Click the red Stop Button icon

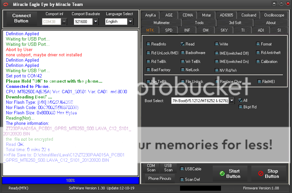pos(261,174)
